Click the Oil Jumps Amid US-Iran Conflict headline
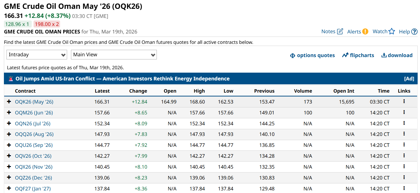Screen dimensions: 420x193 click(x=122, y=79)
